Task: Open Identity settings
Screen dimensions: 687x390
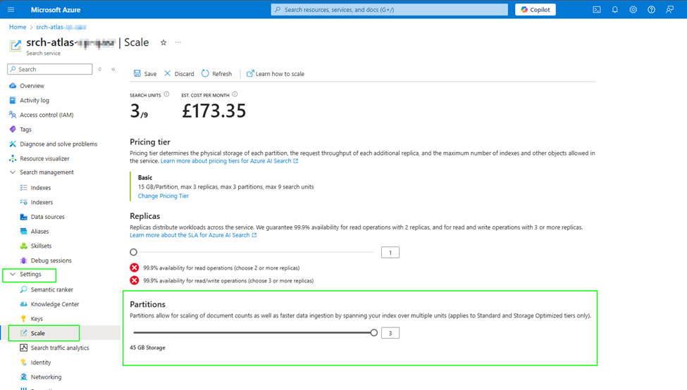Action: [x=41, y=363]
